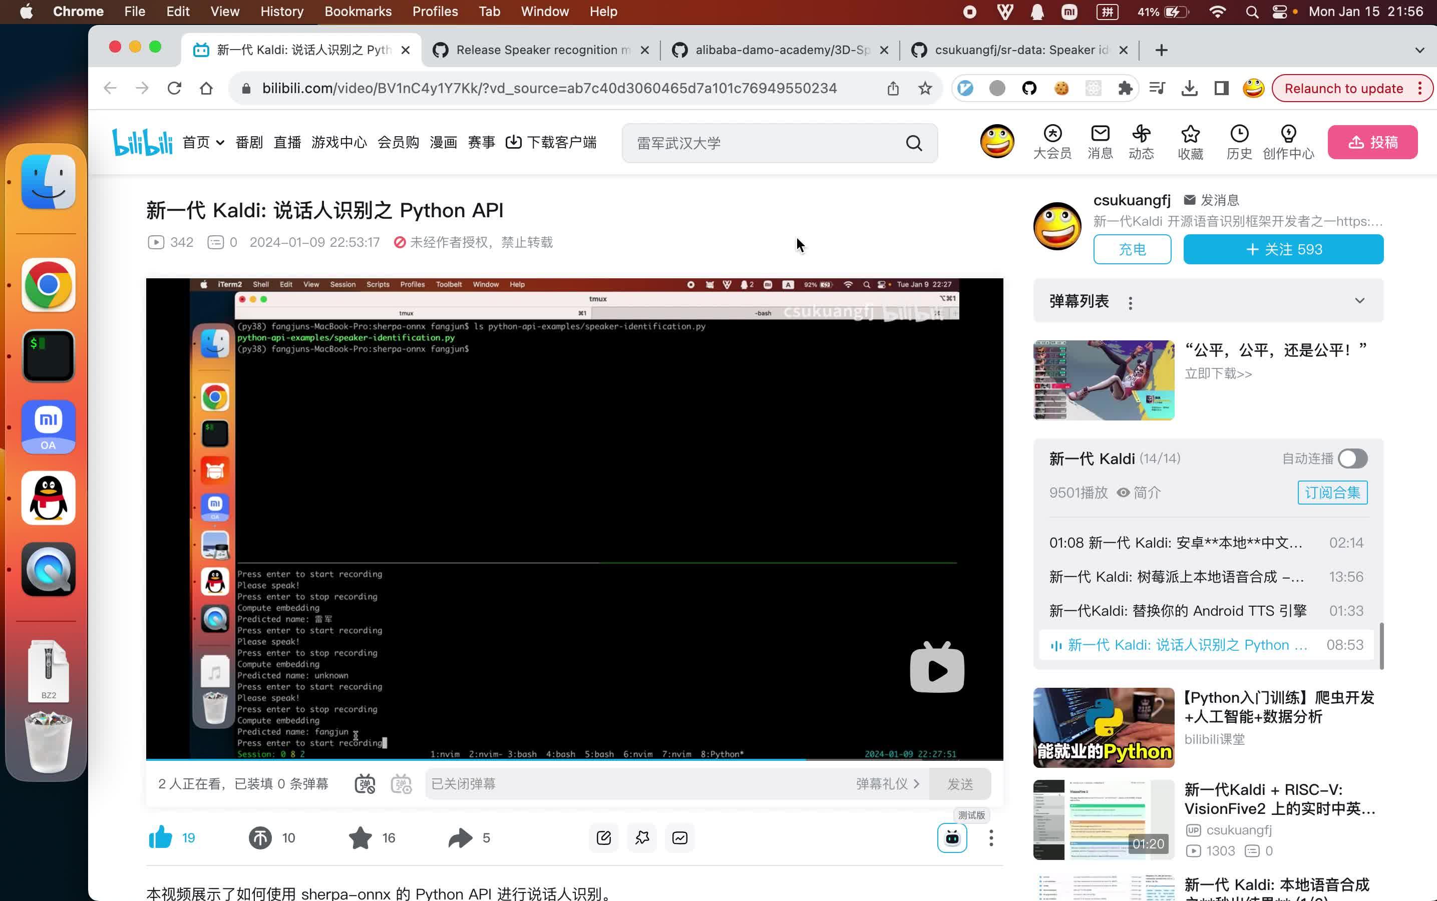Open 弹幕列表 three-dot options

[x=1130, y=303]
